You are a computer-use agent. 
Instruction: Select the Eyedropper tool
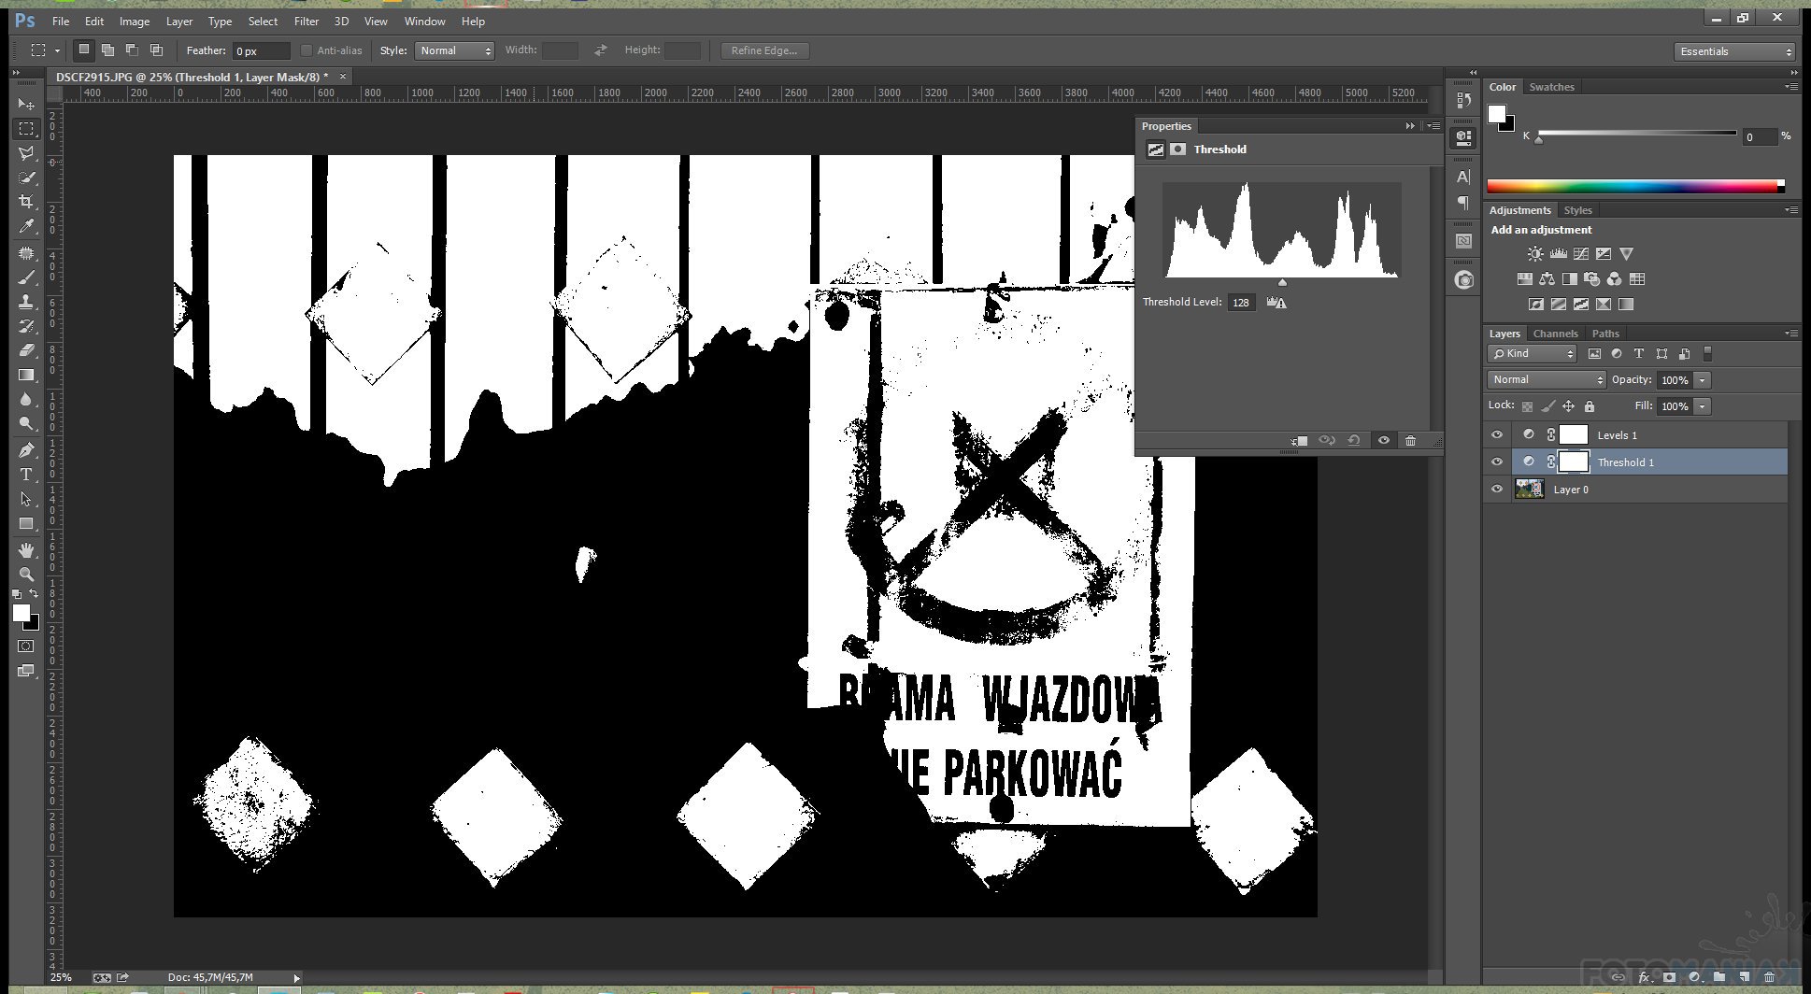pos(26,226)
